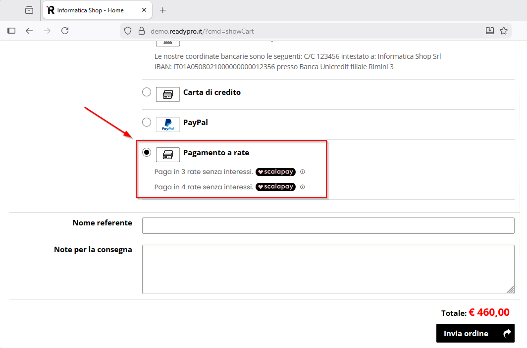Select the Pagamento a rate radio button
Image resolution: width=527 pixels, height=348 pixels.
(147, 152)
